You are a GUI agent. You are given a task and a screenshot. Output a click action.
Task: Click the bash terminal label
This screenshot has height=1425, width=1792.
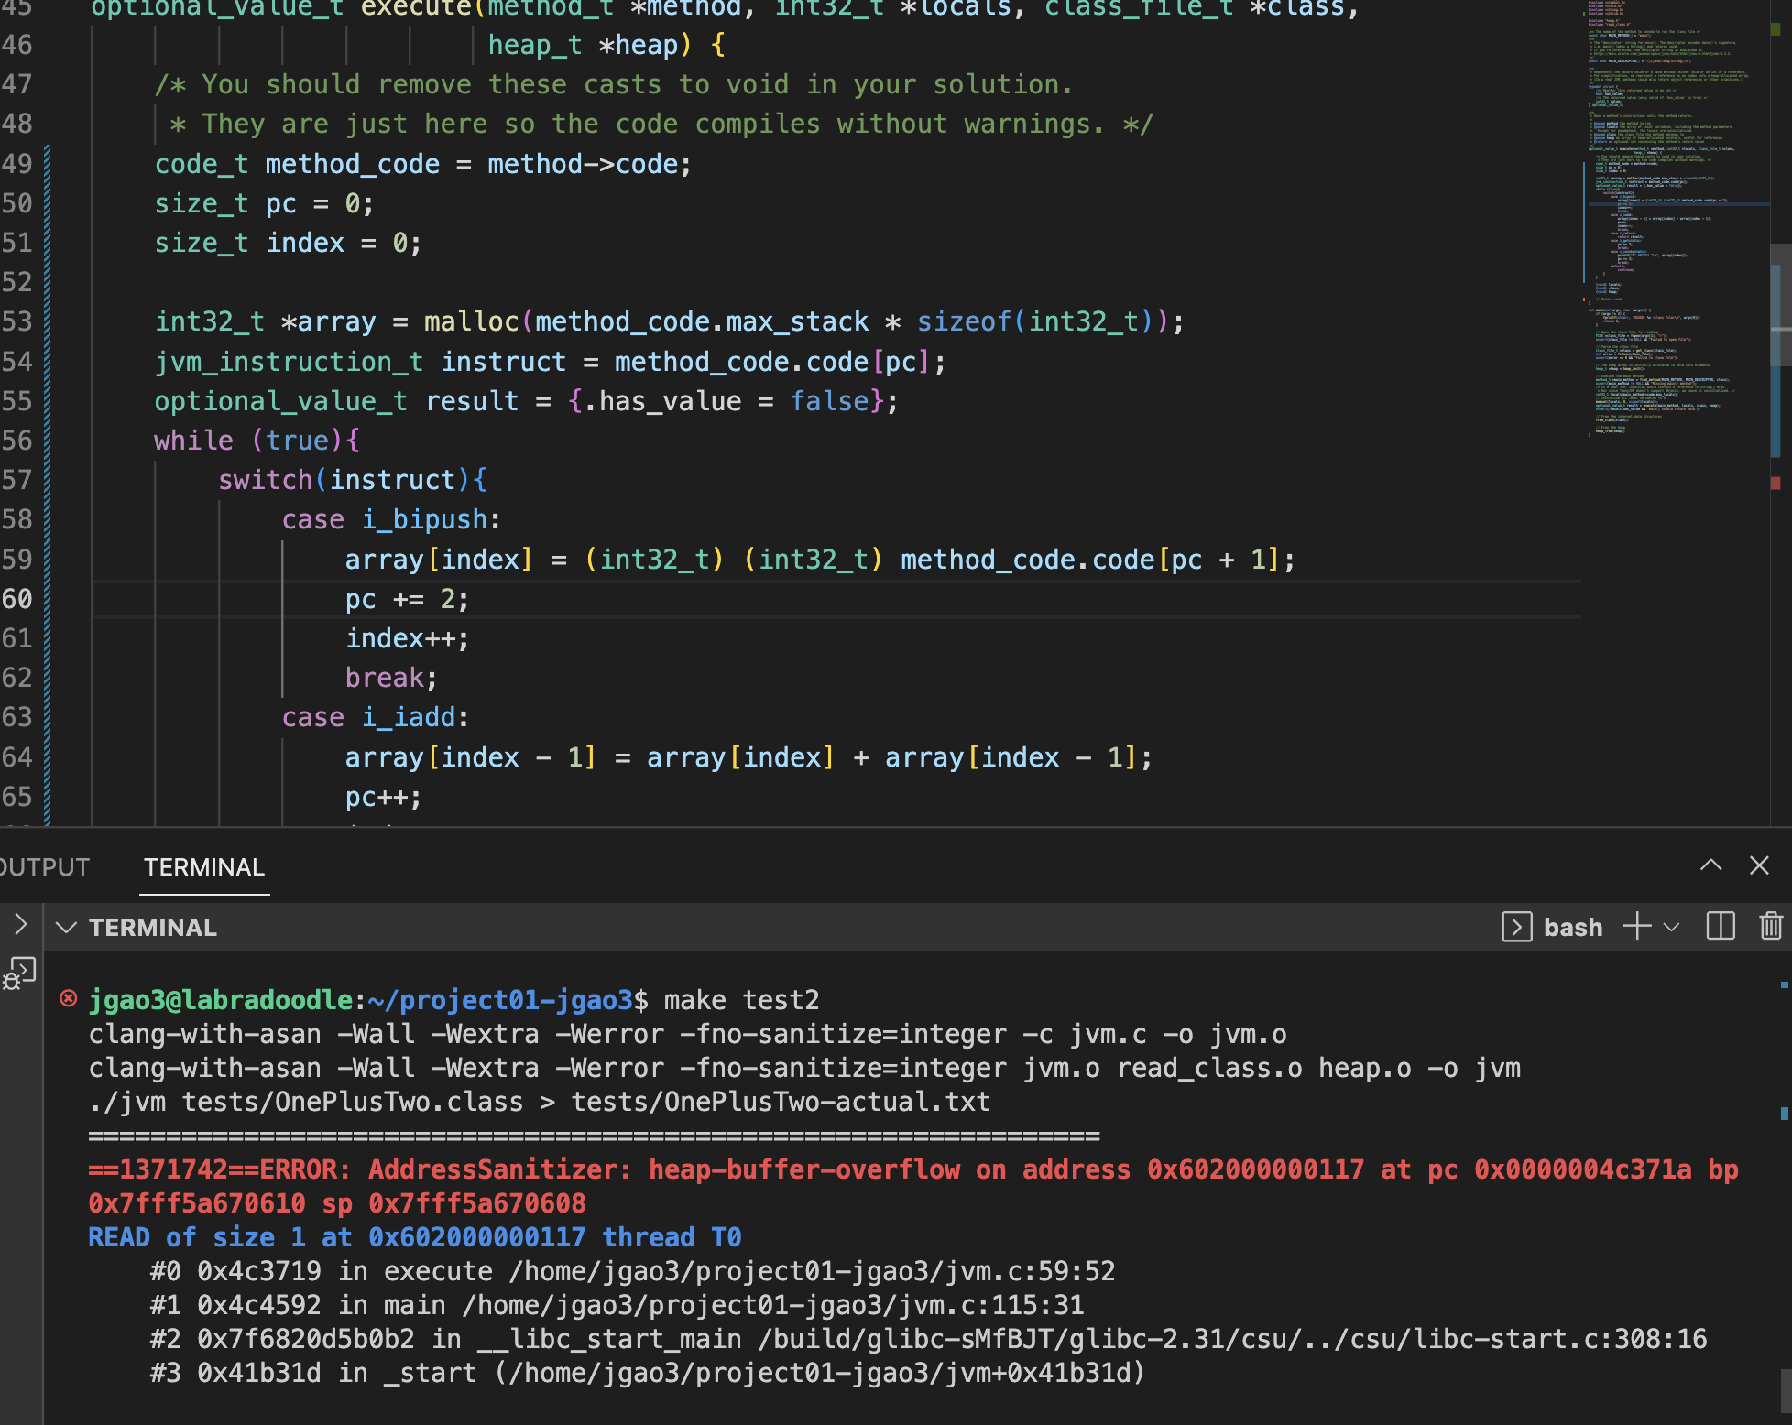(1572, 927)
